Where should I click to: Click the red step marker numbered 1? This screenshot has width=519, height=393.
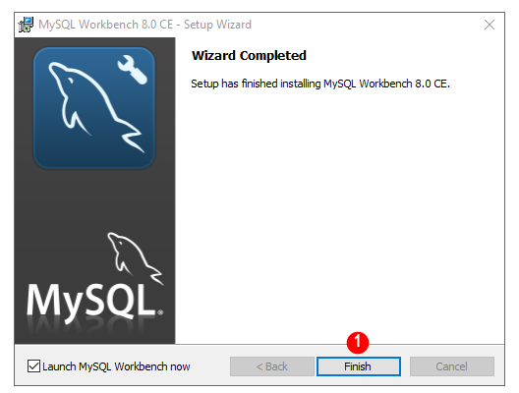coord(358,342)
